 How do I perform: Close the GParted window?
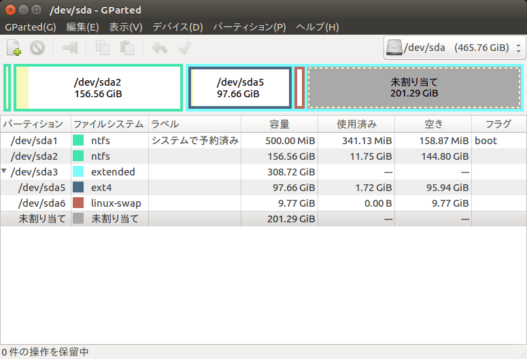10,10
